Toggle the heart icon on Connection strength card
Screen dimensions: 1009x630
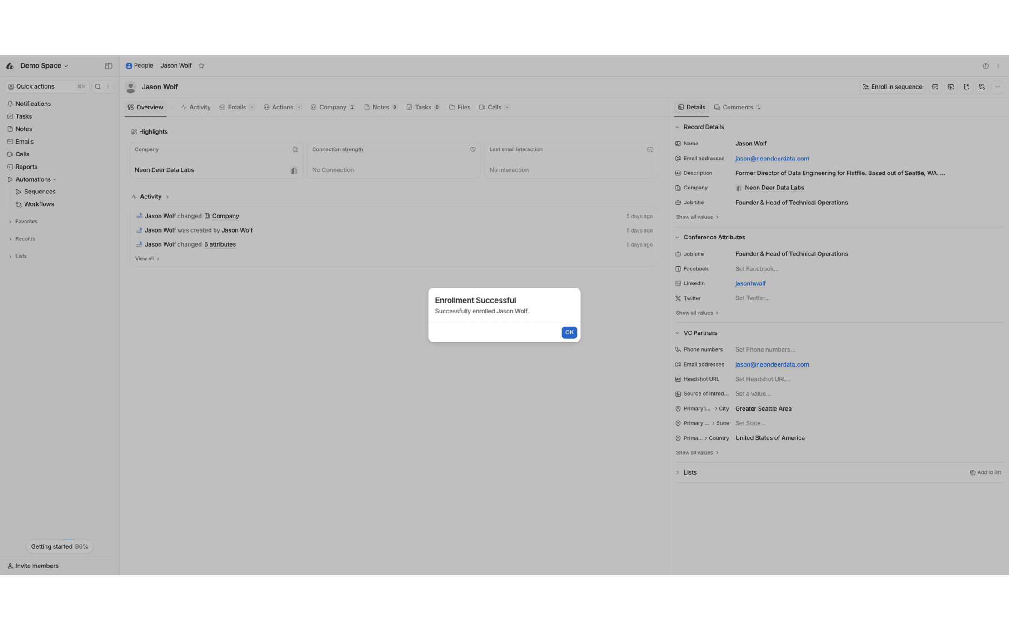click(x=473, y=149)
